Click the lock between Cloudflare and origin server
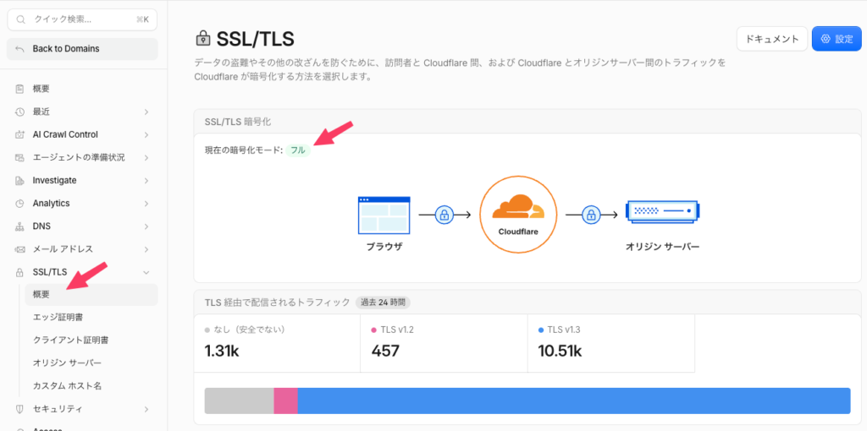Image resolution: width=867 pixels, height=431 pixels. pyautogui.click(x=591, y=215)
